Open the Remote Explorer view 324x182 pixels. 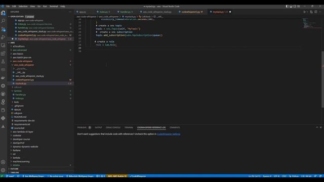(x=3, y=45)
